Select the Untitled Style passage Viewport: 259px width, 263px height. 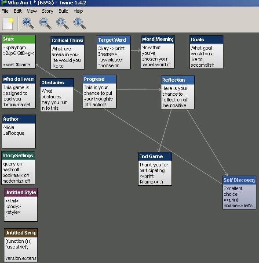pyautogui.click(x=21, y=205)
